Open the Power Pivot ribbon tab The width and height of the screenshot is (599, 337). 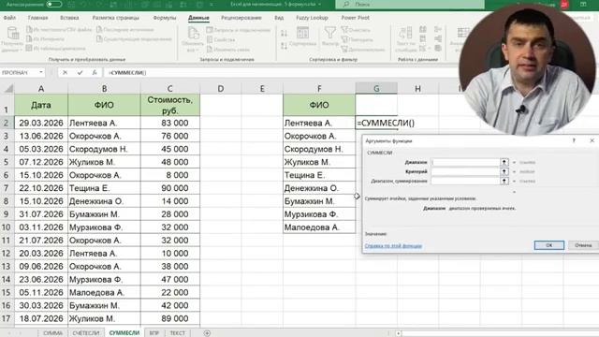(x=356, y=18)
